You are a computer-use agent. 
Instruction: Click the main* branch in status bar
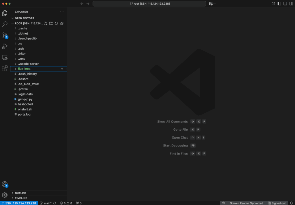[46, 203]
